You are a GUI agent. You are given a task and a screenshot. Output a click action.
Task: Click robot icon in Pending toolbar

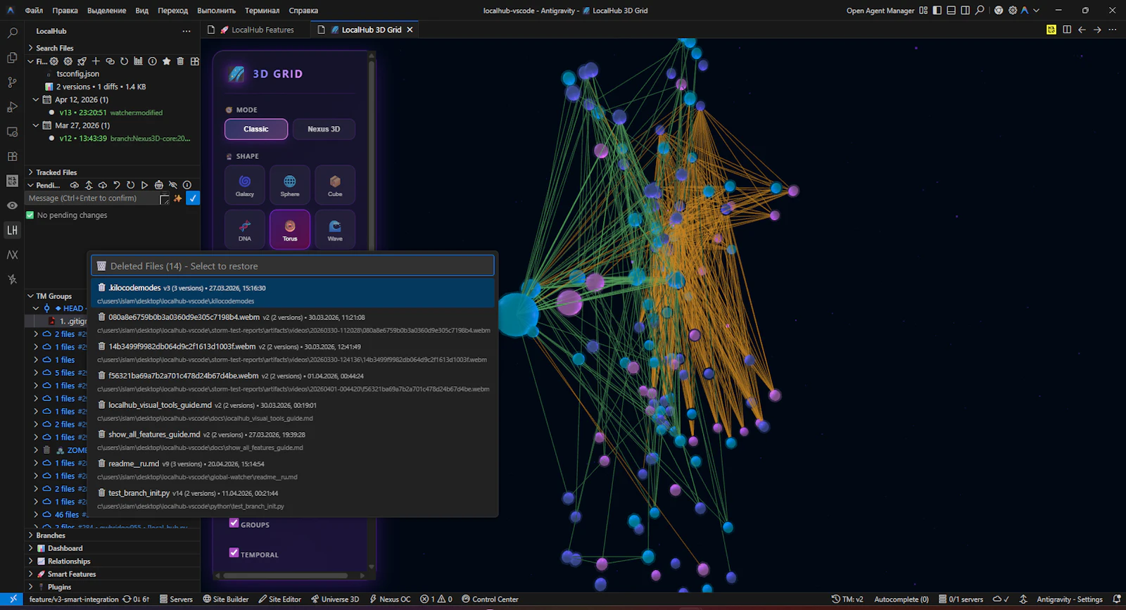(159, 185)
